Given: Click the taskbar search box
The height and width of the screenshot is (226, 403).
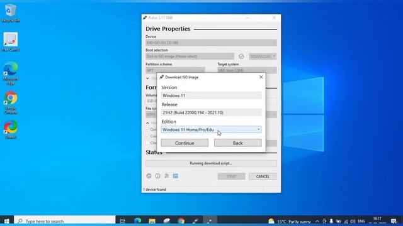Looking at the screenshot, I should click(65, 221).
